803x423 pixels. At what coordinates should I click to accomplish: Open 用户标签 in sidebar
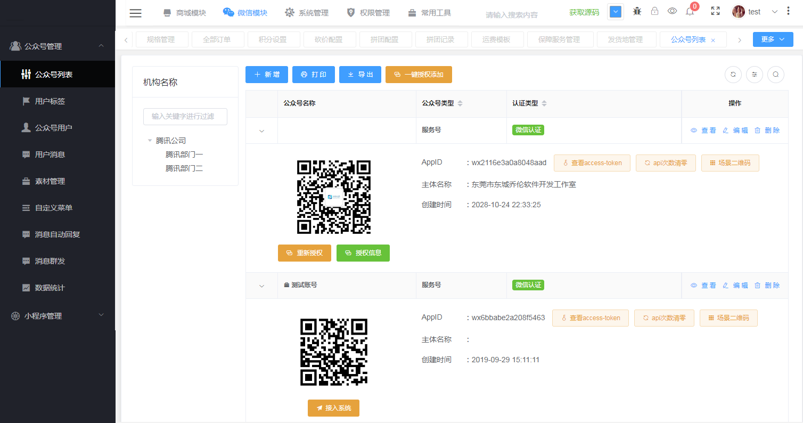coord(58,101)
